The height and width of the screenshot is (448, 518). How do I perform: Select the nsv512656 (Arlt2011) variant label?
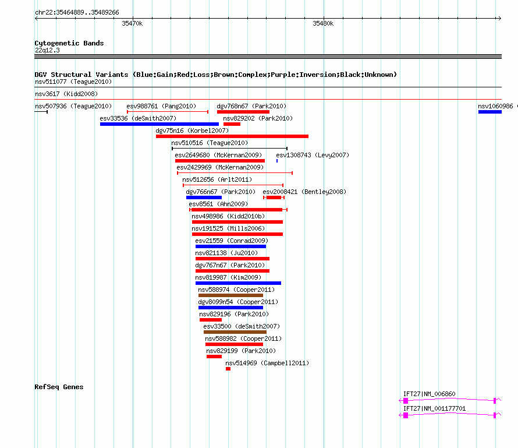pos(217,179)
